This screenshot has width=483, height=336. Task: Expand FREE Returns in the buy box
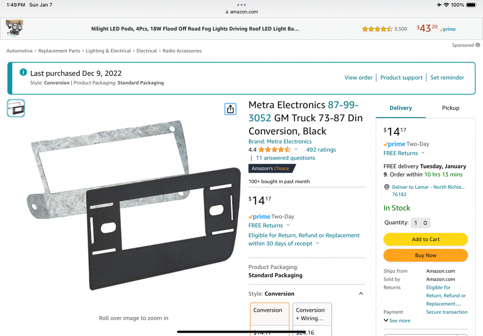point(404,153)
